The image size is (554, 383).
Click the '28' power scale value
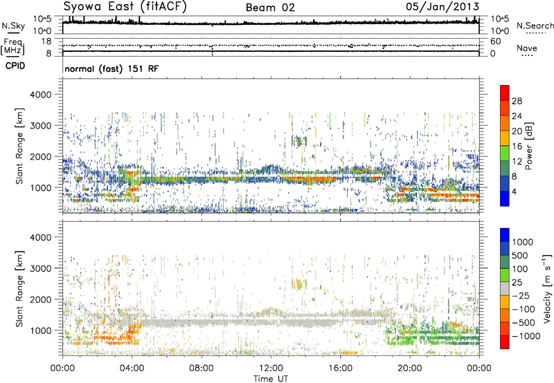[517, 101]
